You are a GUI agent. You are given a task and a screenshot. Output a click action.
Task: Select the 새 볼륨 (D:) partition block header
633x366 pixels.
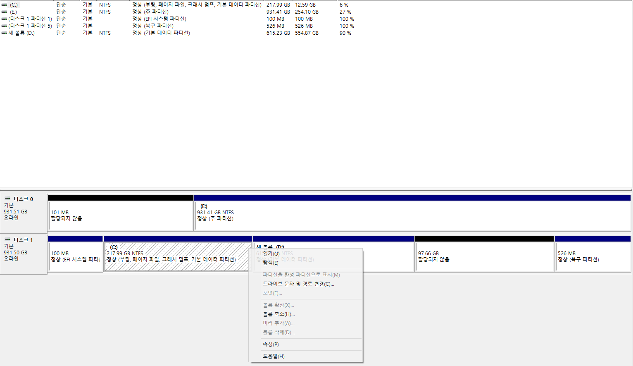pyautogui.click(x=333, y=239)
